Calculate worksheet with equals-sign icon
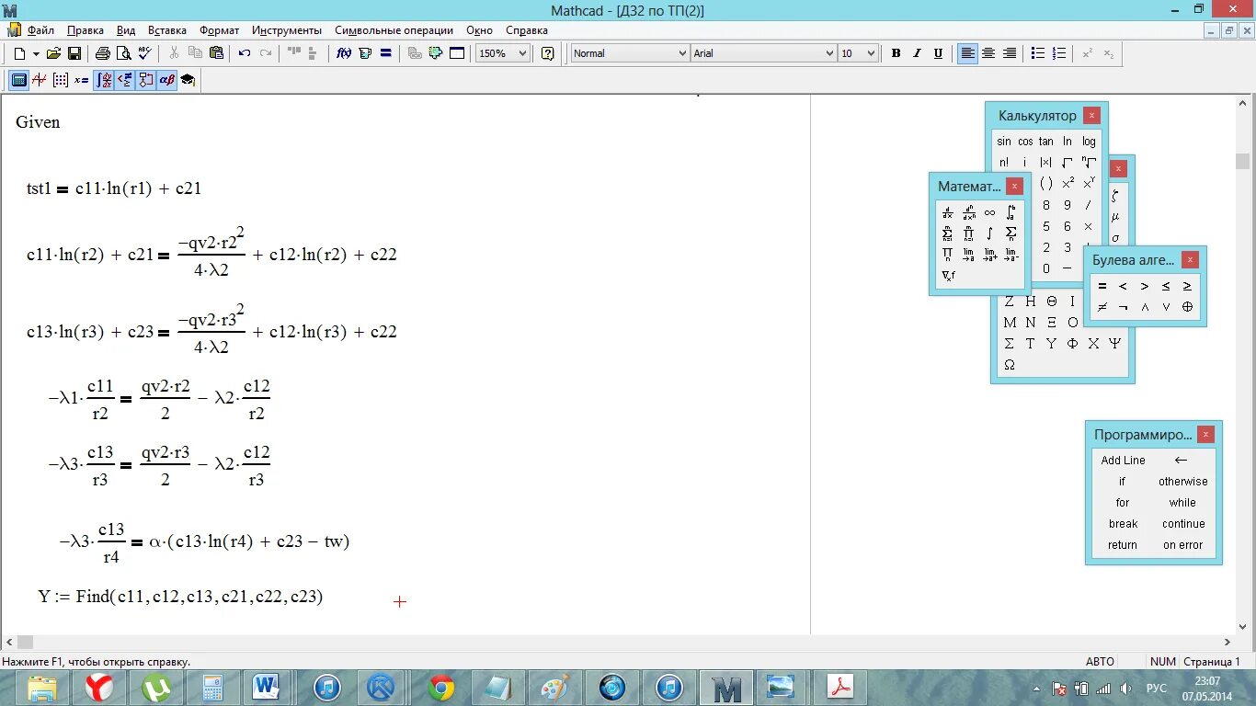 pos(386,53)
